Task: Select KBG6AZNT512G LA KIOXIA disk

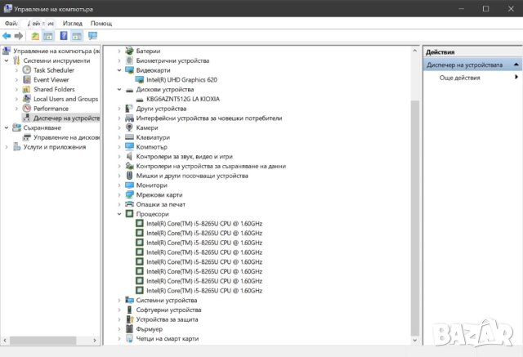Action: coord(187,99)
